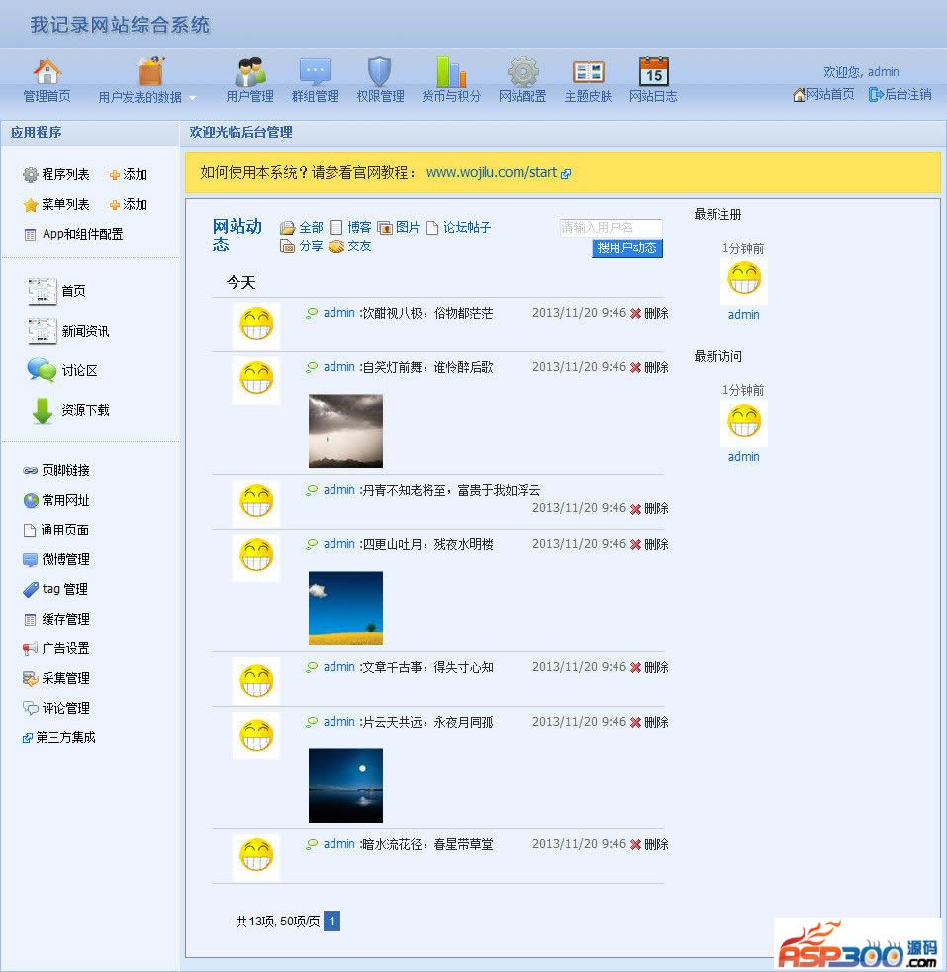Image resolution: width=947 pixels, height=972 pixels.
Task: Delete post 饮酣视八极，俗物都茫茫
Action: (x=649, y=313)
